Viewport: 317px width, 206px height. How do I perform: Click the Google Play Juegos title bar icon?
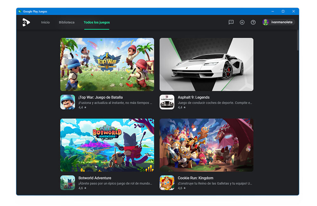(x=20, y=11)
